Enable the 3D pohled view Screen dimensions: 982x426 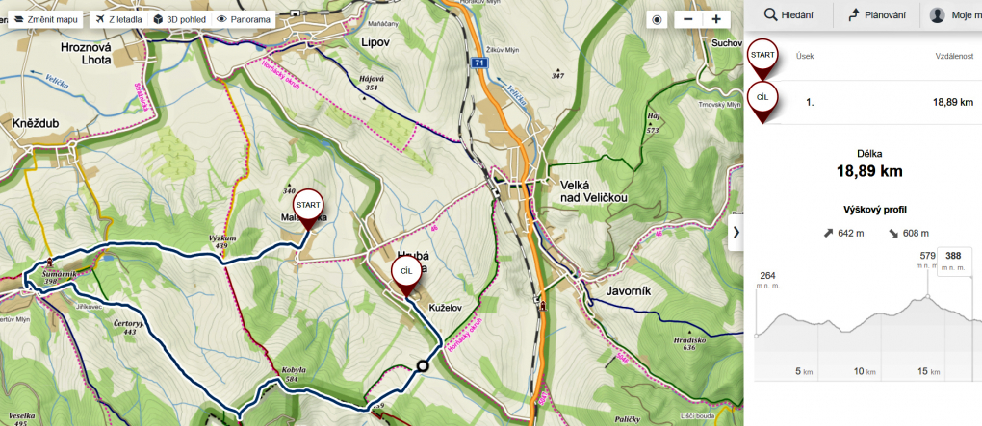pyautogui.click(x=180, y=19)
